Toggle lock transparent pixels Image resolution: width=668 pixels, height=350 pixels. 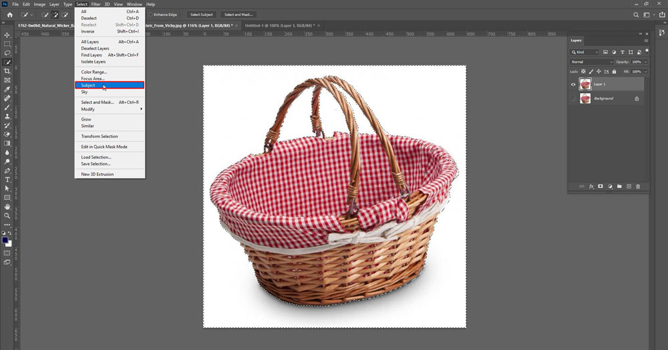pos(583,71)
